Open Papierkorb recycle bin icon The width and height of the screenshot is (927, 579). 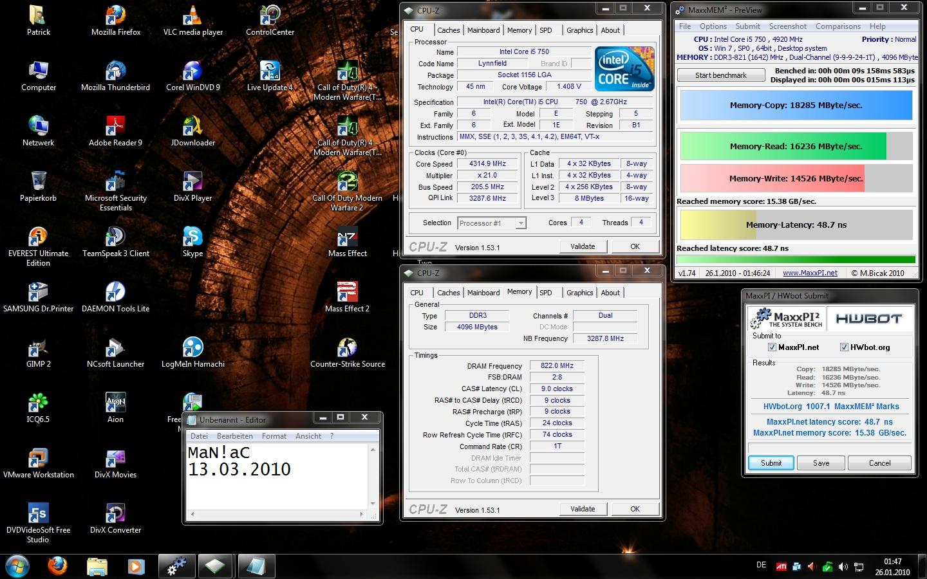[39, 187]
